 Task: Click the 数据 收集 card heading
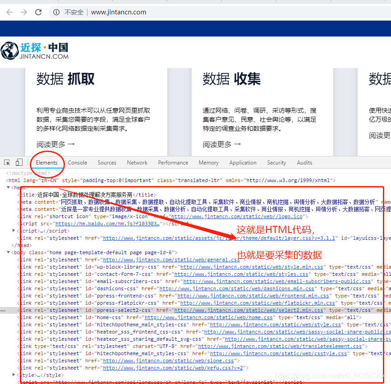tap(231, 79)
